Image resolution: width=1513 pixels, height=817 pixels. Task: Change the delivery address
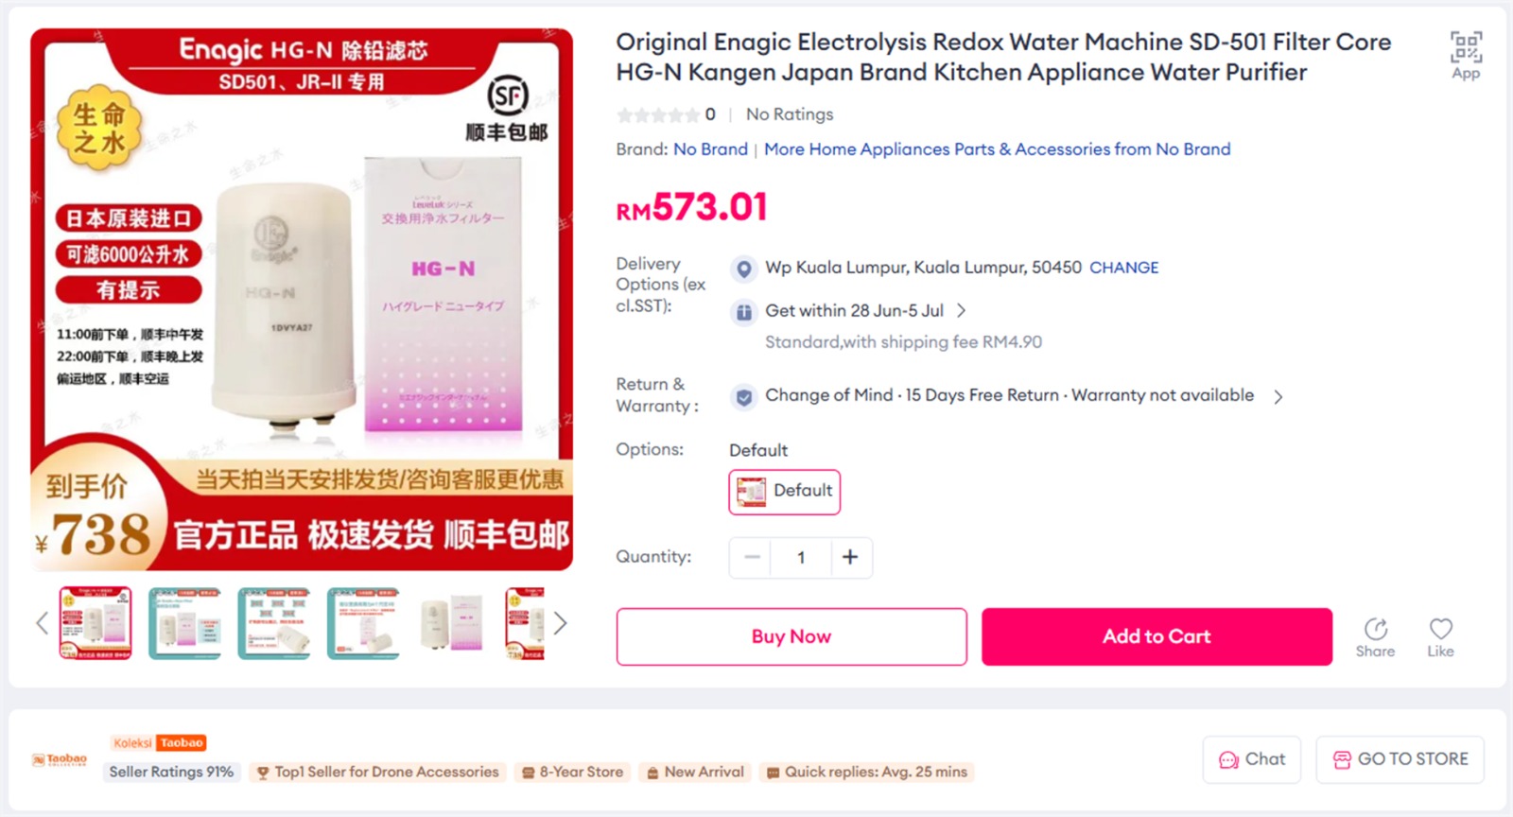coord(1123,268)
